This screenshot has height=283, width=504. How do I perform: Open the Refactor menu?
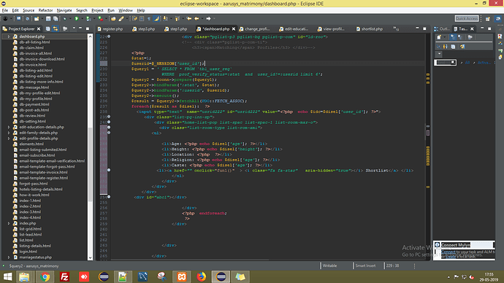pyautogui.click(x=45, y=10)
